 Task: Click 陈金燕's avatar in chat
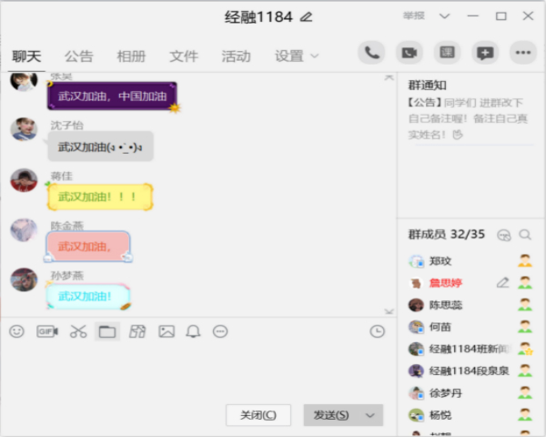[x=24, y=230]
